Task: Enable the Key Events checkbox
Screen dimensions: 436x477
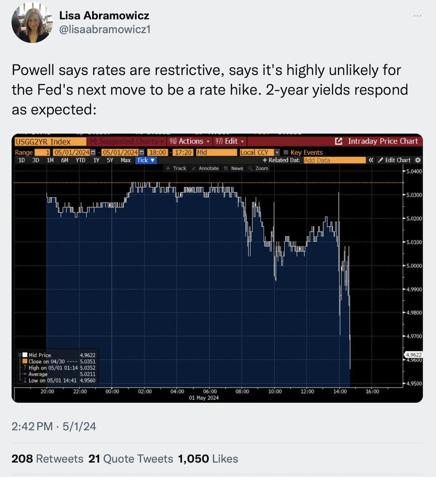Action: pos(286,152)
